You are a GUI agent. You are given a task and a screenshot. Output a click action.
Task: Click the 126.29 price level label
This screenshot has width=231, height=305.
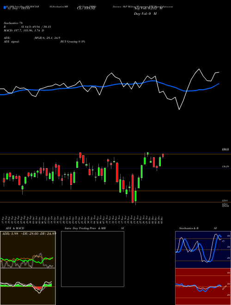[x=225, y=166]
